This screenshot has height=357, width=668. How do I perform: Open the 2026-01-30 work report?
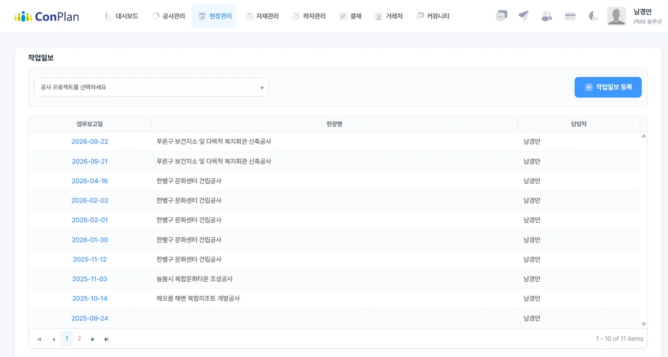click(x=90, y=240)
